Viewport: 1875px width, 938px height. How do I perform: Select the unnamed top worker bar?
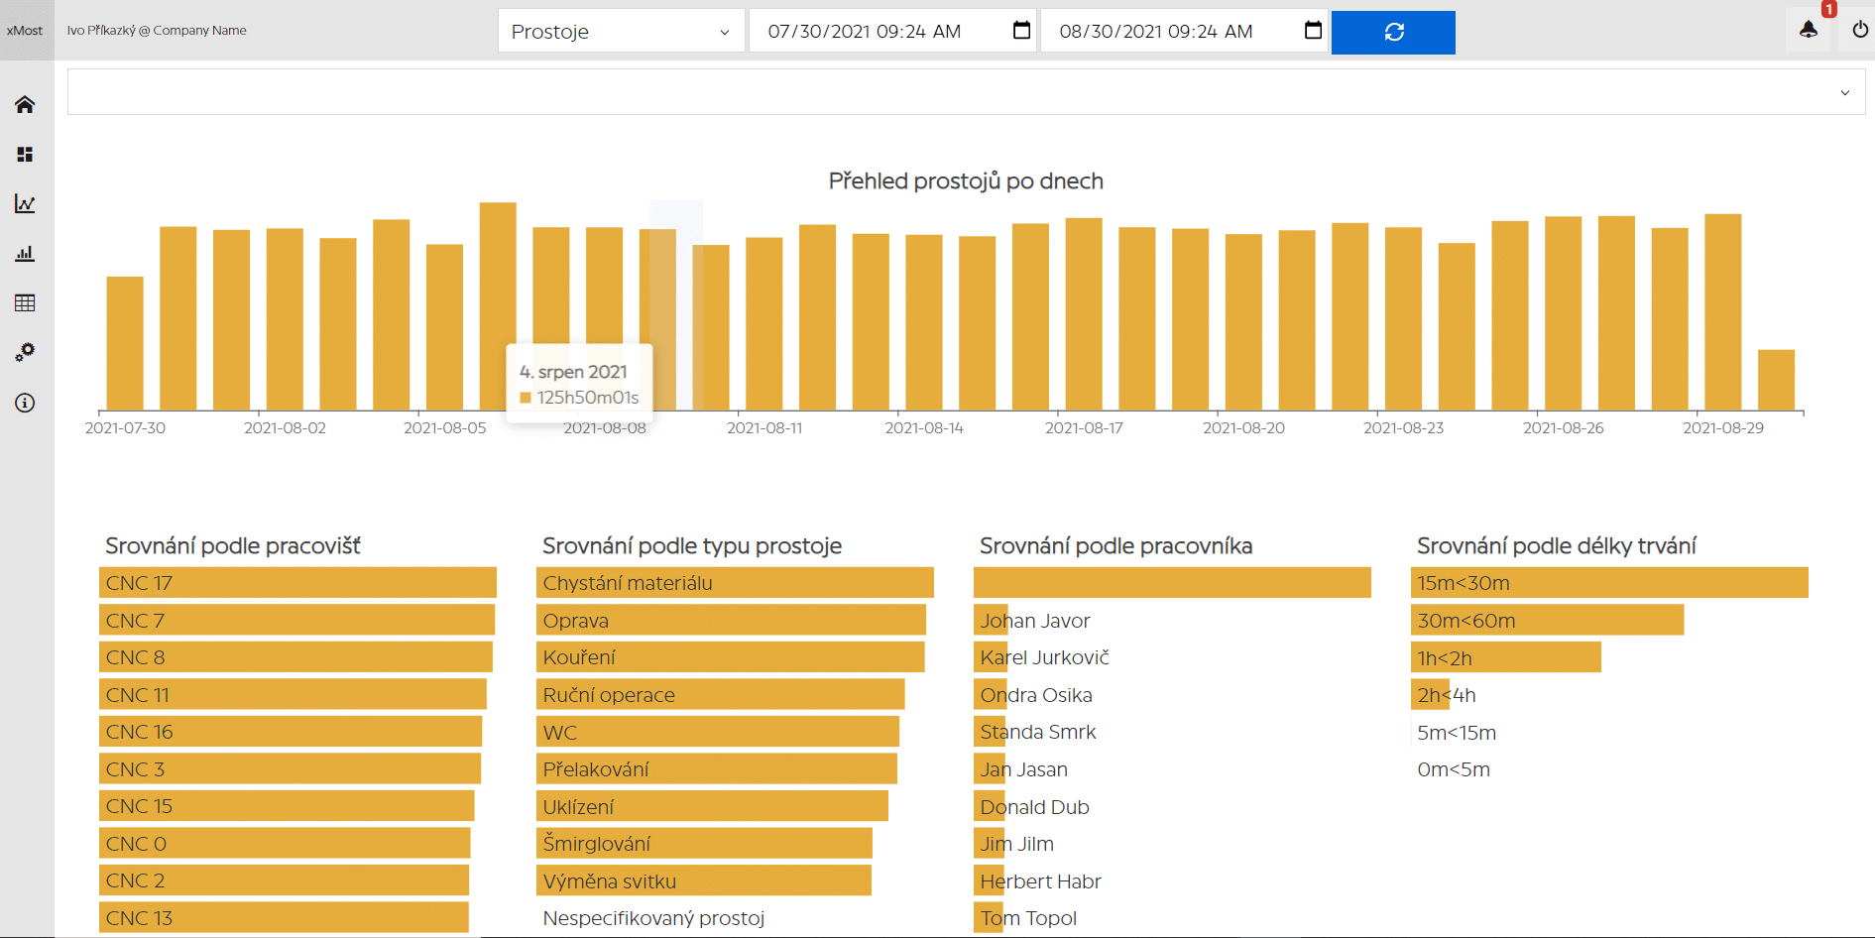pos(1172,583)
